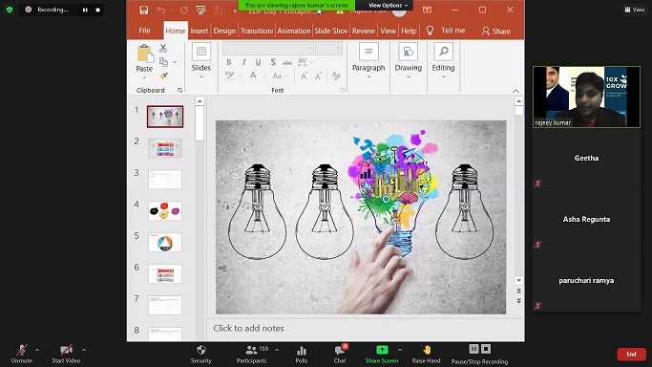Image resolution: width=652 pixels, height=367 pixels.
Task: Expand the Slides group dropdown
Action: pyautogui.click(x=201, y=77)
